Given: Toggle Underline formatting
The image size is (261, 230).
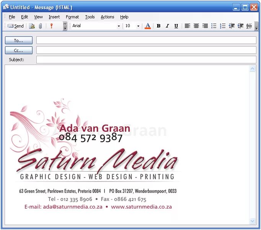Looking at the screenshot, I should [x=176, y=26].
